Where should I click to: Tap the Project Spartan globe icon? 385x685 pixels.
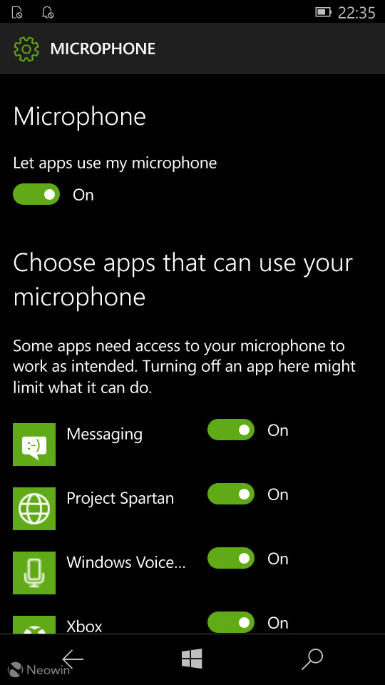click(x=34, y=509)
